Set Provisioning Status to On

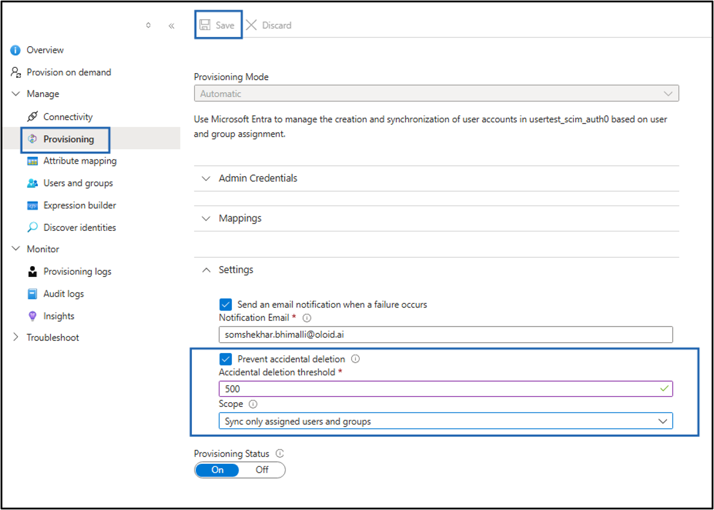[x=217, y=470]
